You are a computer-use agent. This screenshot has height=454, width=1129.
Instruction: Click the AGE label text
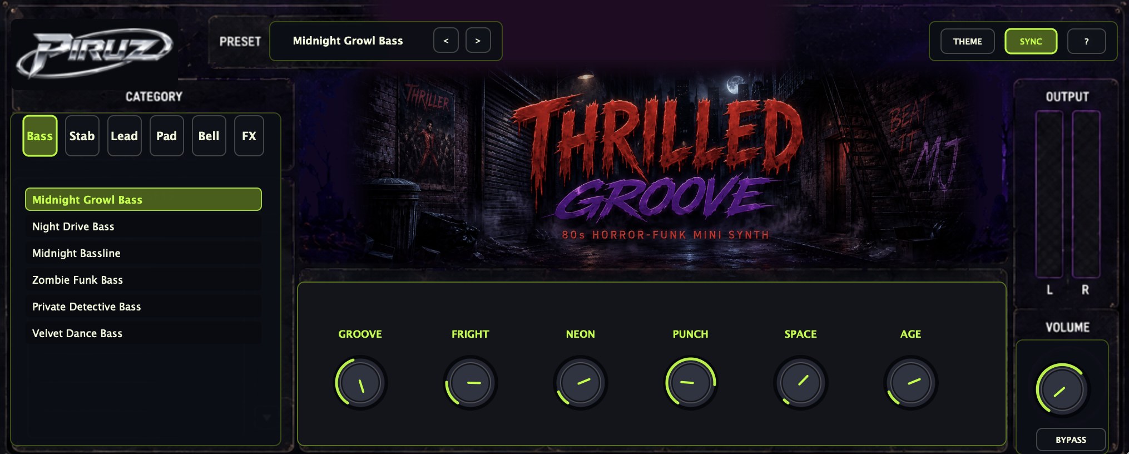click(x=911, y=334)
